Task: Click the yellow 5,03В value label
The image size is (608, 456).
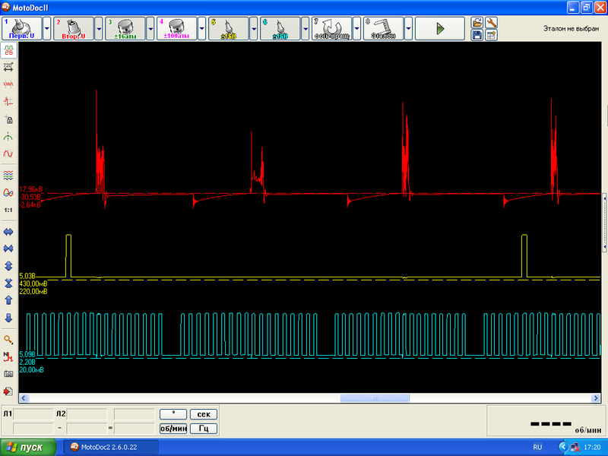Action: (x=27, y=276)
